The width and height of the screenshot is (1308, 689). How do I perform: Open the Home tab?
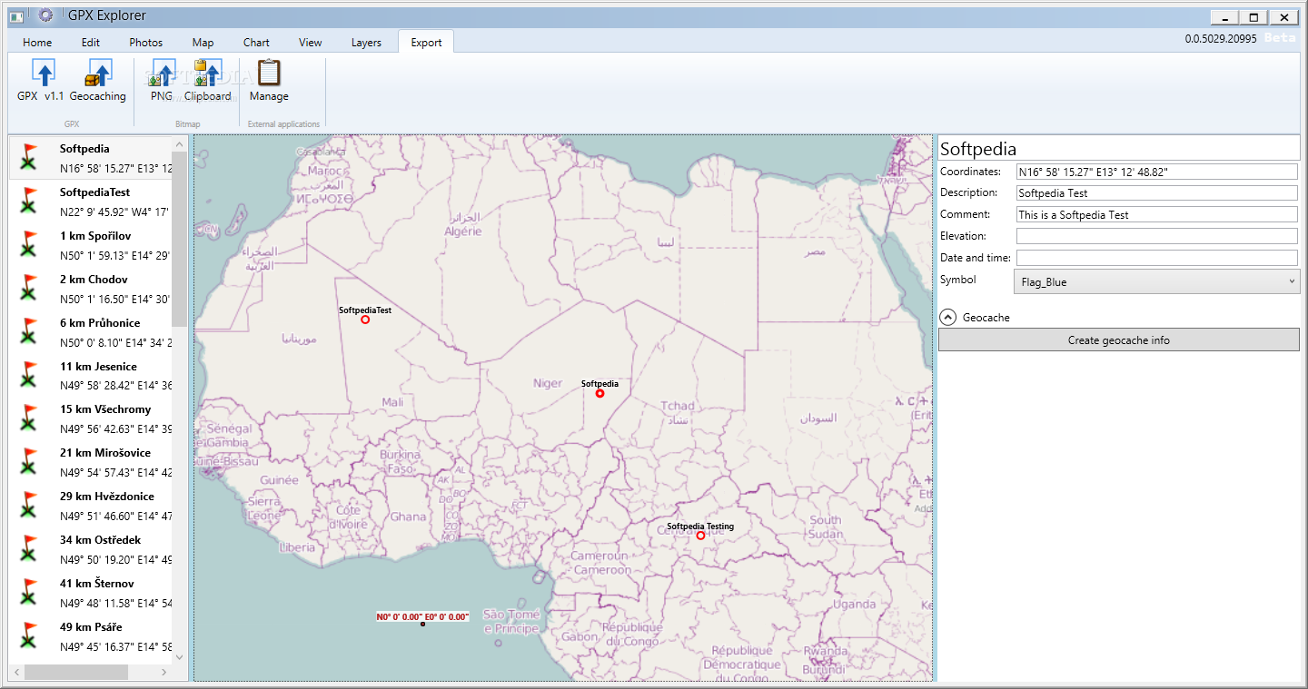point(37,42)
